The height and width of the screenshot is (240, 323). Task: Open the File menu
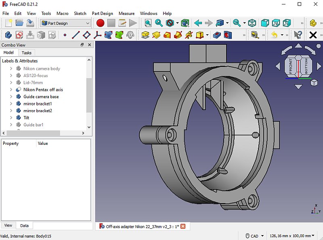tap(6, 13)
